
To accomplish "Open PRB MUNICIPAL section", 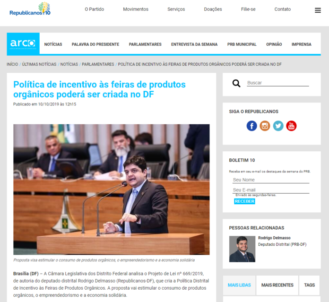I will tap(242, 44).
